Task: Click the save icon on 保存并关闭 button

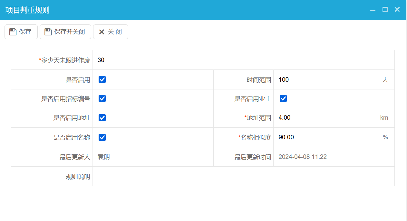Action: point(47,32)
